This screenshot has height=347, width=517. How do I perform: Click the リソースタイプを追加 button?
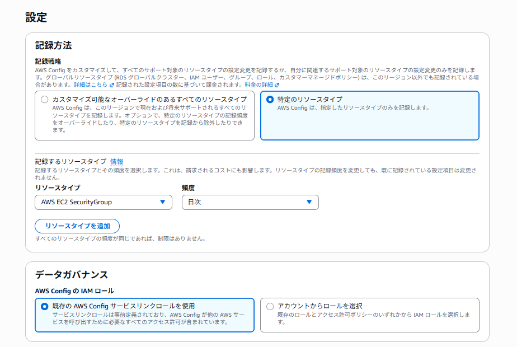click(x=77, y=226)
